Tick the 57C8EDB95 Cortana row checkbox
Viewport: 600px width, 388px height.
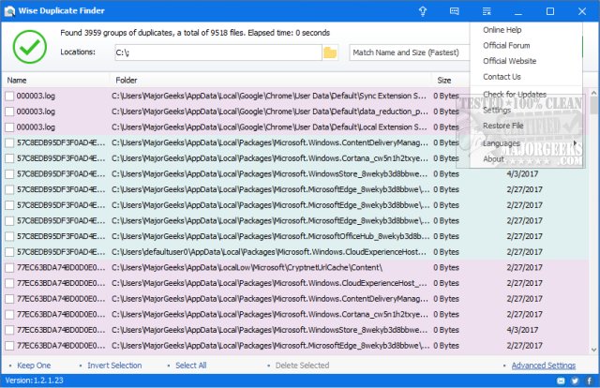9,158
